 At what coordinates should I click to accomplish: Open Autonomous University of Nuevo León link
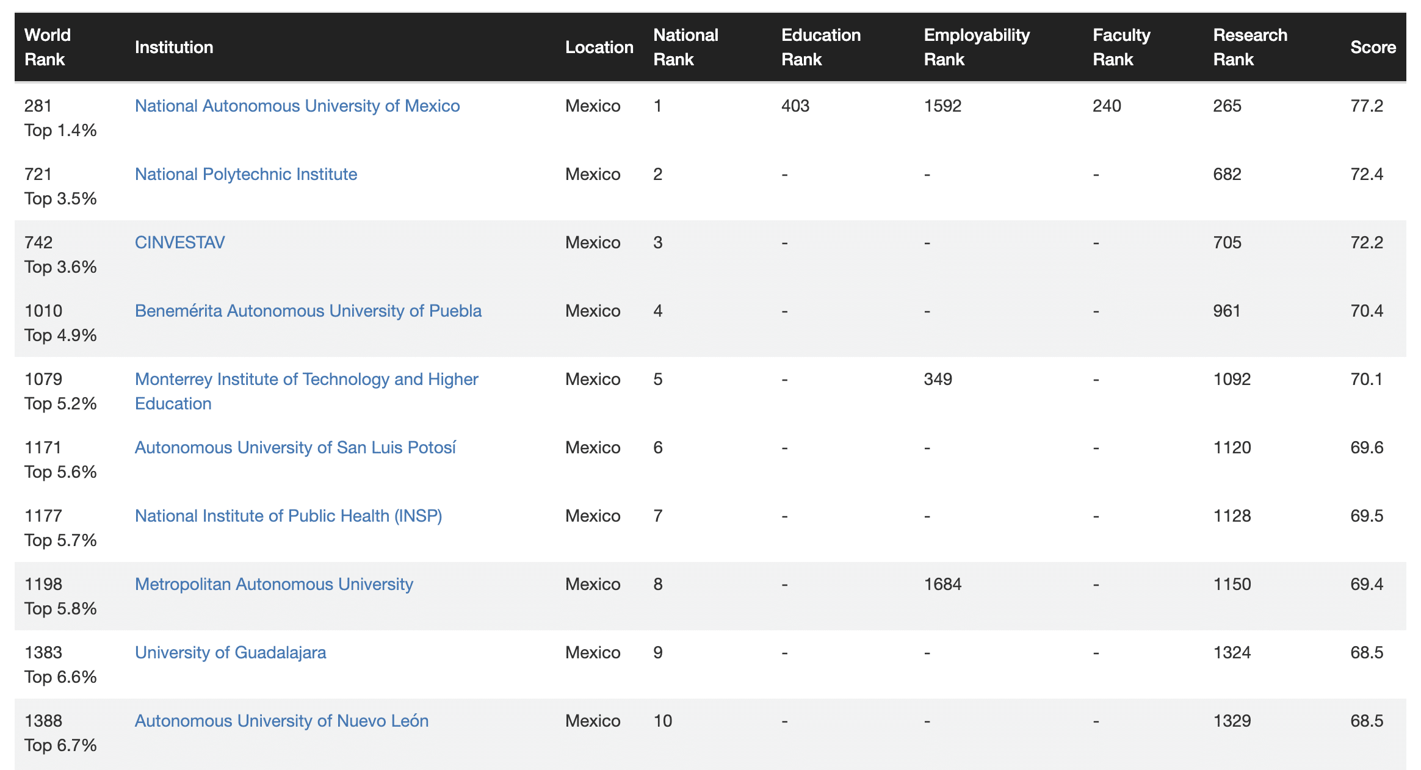(282, 721)
